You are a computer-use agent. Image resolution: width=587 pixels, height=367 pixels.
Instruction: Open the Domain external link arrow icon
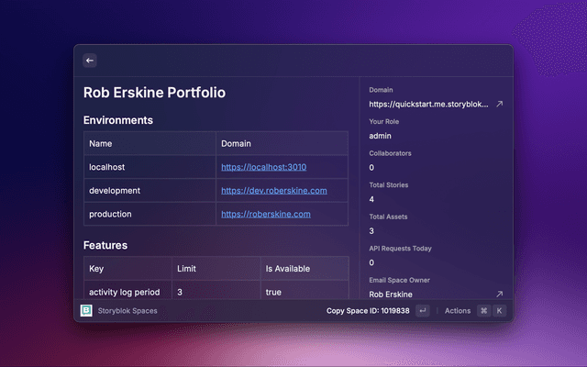pos(499,105)
